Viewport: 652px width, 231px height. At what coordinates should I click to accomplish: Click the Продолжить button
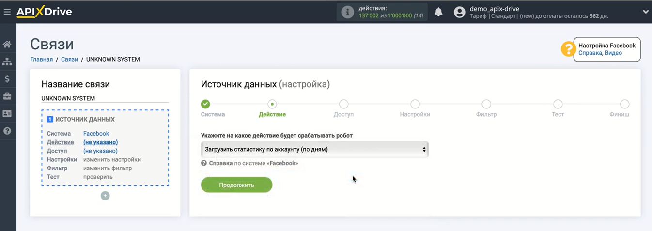236,185
